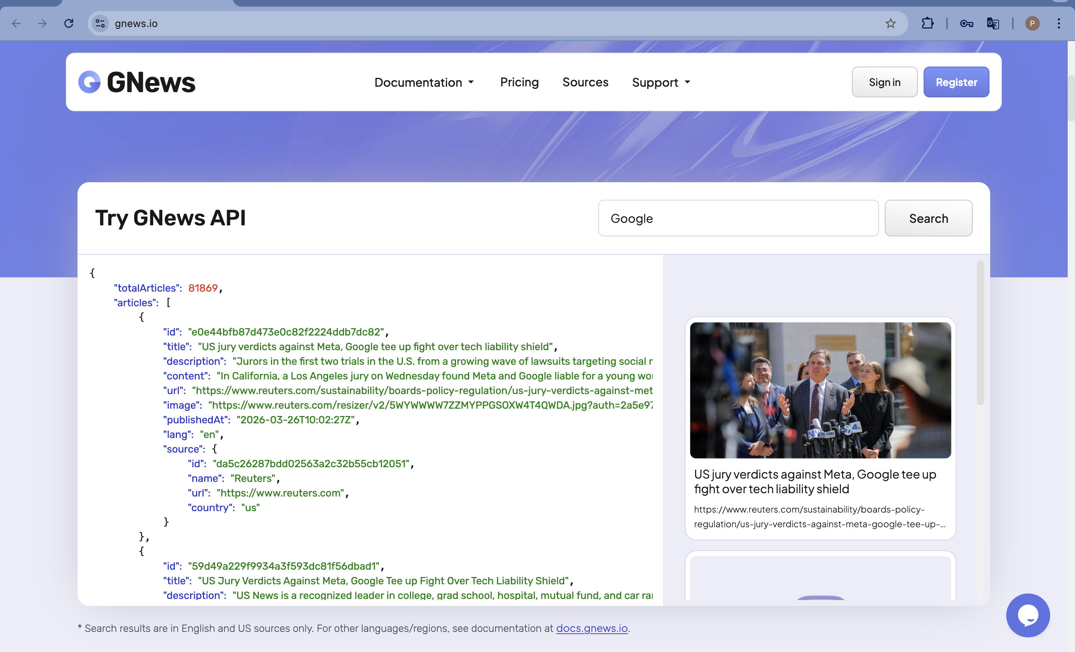Open the docs.gnews.io documentation link
1075x652 pixels.
[592, 629]
